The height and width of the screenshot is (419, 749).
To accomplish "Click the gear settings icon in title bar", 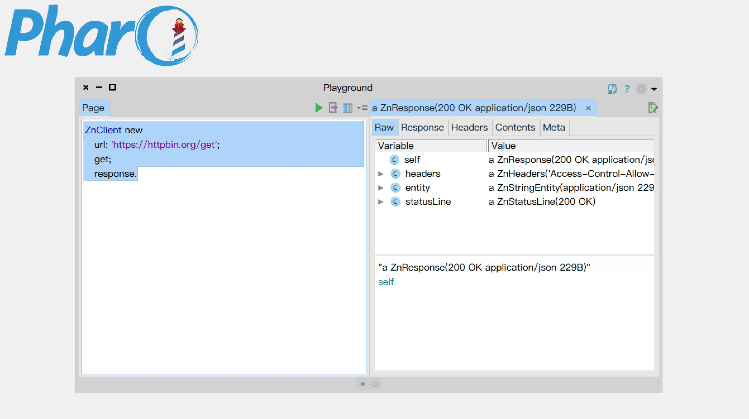I will [641, 88].
